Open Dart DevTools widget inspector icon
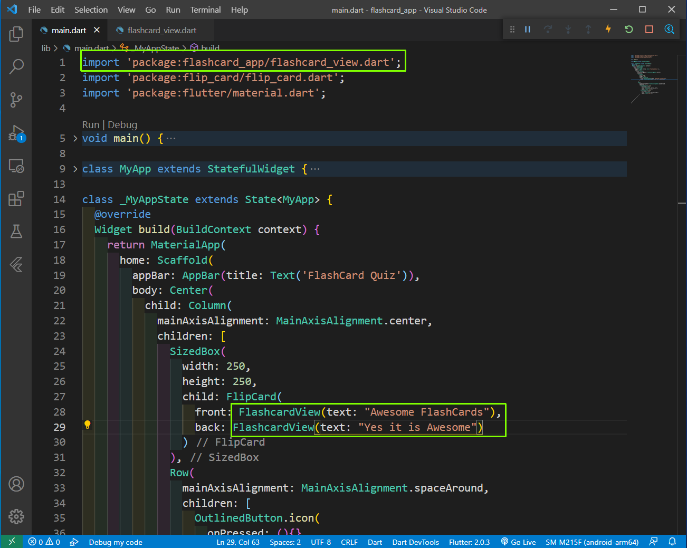 coord(669,29)
